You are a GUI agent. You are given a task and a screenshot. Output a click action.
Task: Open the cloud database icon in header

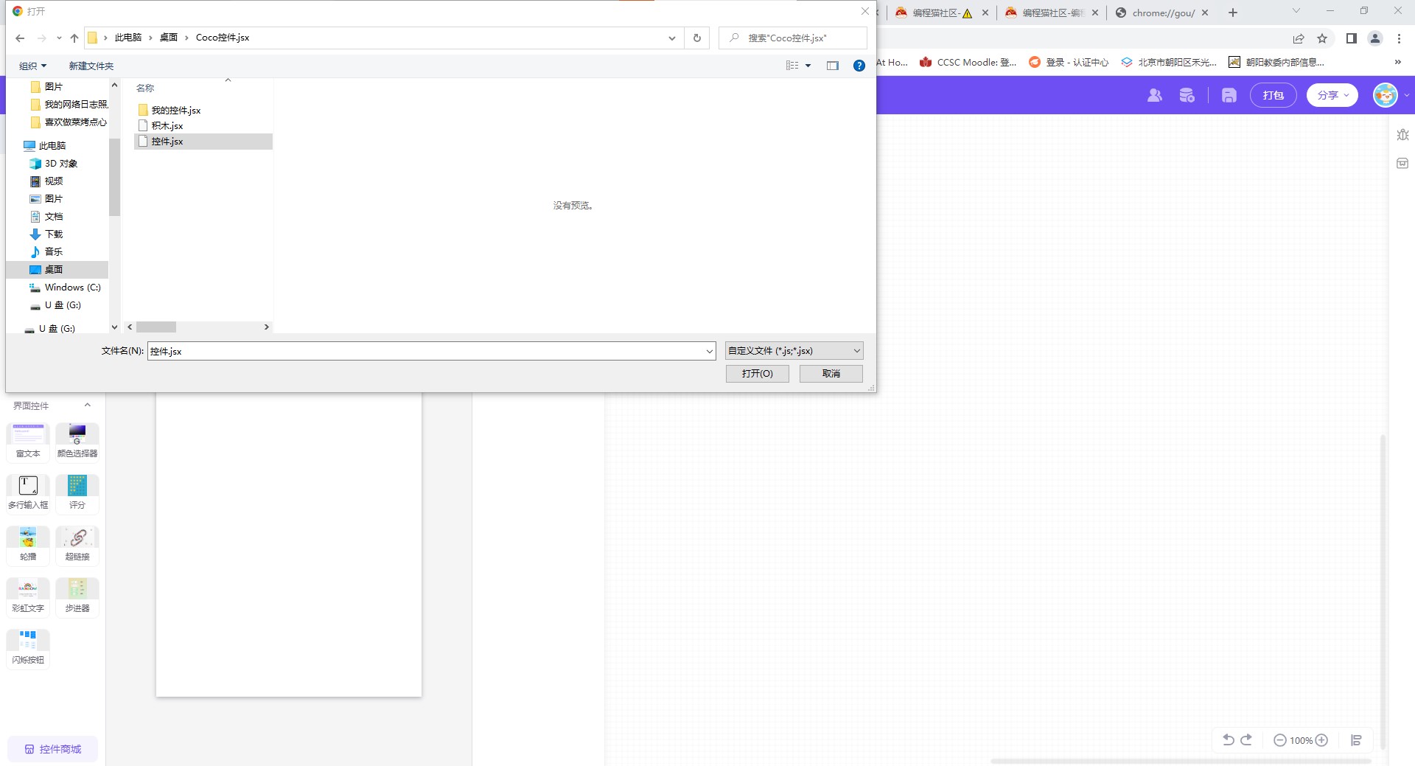tap(1187, 95)
